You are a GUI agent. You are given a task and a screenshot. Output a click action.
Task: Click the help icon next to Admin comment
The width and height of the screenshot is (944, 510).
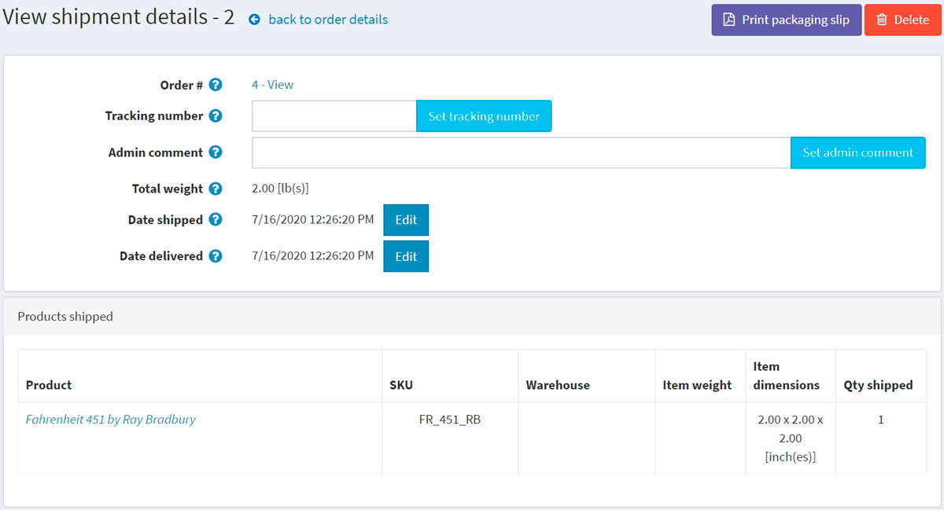[x=215, y=152]
